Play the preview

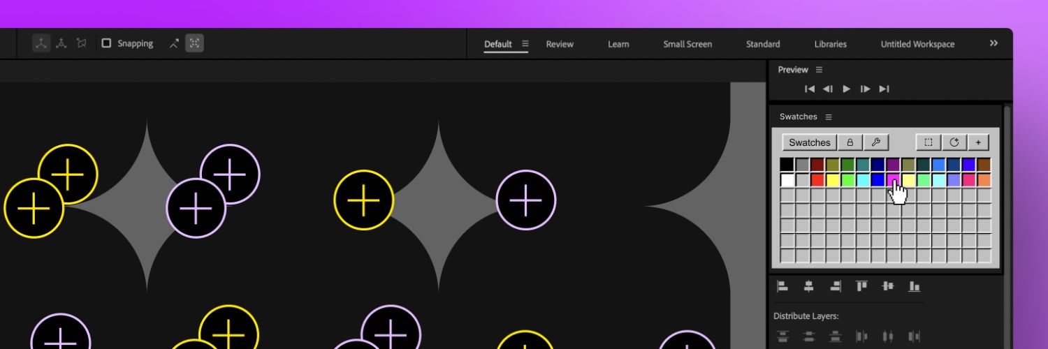click(x=847, y=89)
